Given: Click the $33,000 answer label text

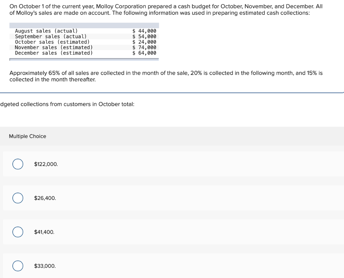Looking at the screenshot, I should point(44,266).
